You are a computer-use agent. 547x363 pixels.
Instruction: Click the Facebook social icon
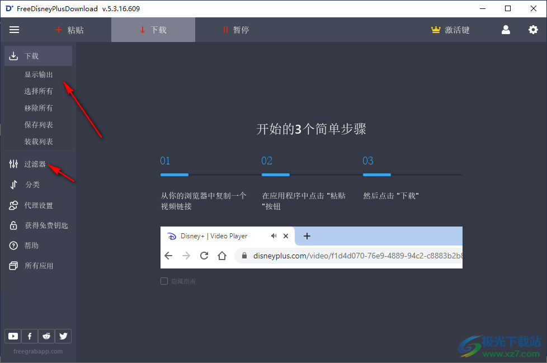[30, 336]
